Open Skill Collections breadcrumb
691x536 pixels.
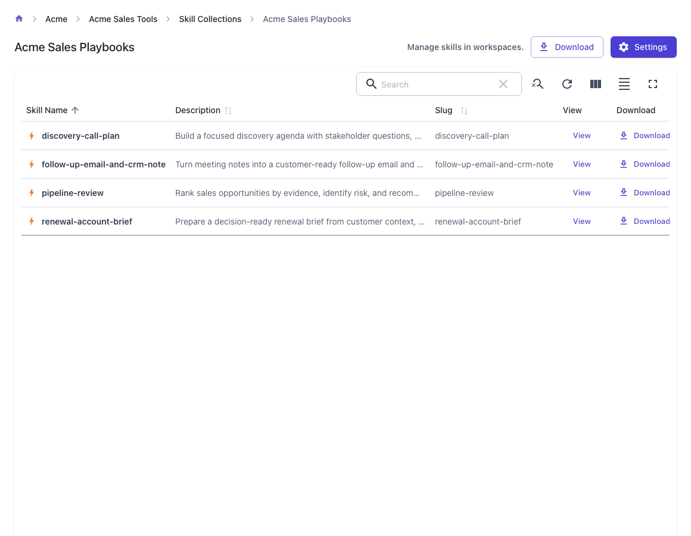click(x=210, y=19)
